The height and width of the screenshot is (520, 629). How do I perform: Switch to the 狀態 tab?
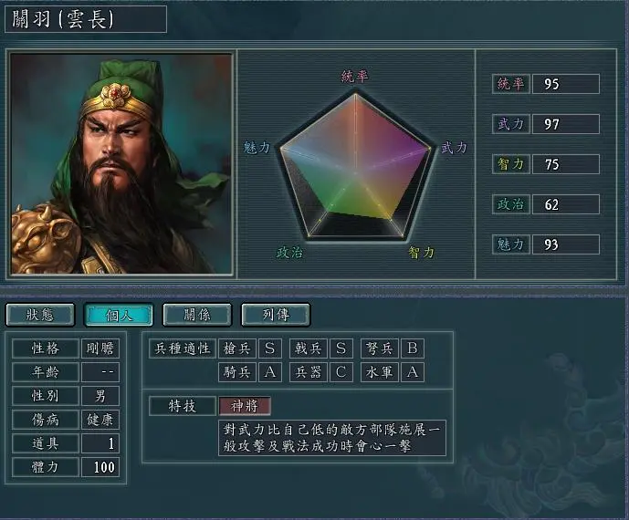(40, 315)
